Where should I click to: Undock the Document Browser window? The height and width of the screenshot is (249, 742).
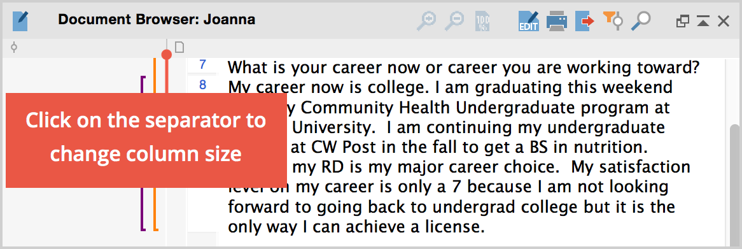click(682, 21)
